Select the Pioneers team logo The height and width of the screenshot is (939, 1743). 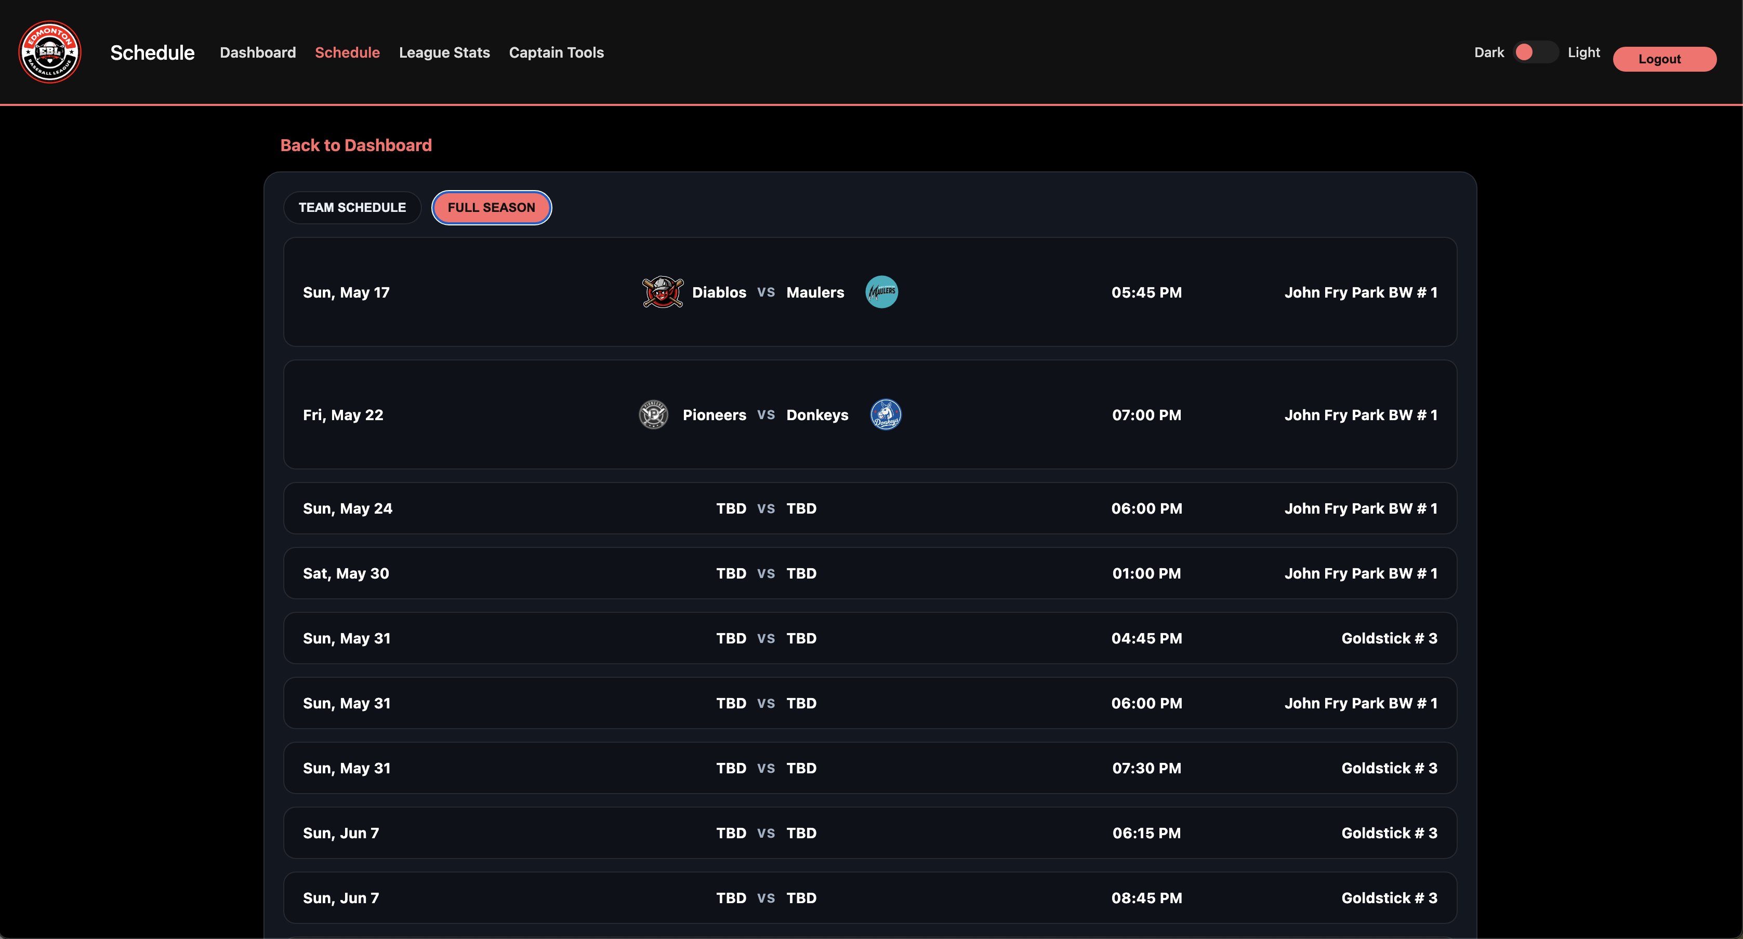(653, 414)
